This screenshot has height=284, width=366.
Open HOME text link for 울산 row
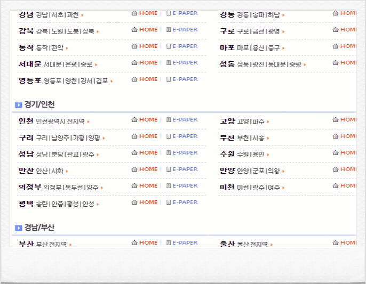pos(348,243)
